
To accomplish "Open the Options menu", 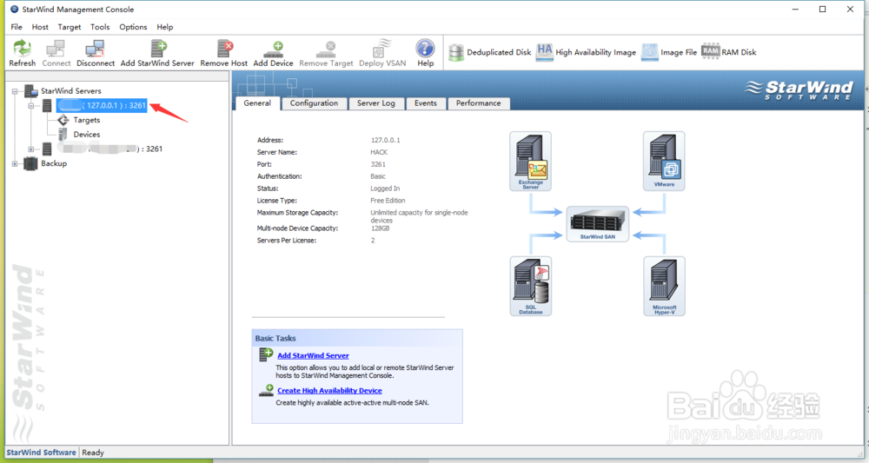I will (x=133, y=27).
